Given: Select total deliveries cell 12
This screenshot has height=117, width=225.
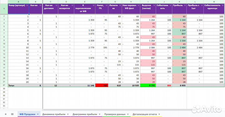Looking at the screenshot, I should point(50,85).
